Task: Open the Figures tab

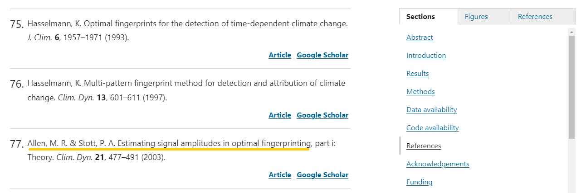Action: 476,17
